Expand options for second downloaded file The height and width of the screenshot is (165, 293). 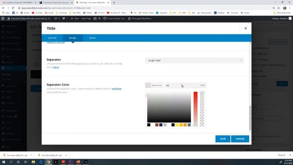(66, 155)
